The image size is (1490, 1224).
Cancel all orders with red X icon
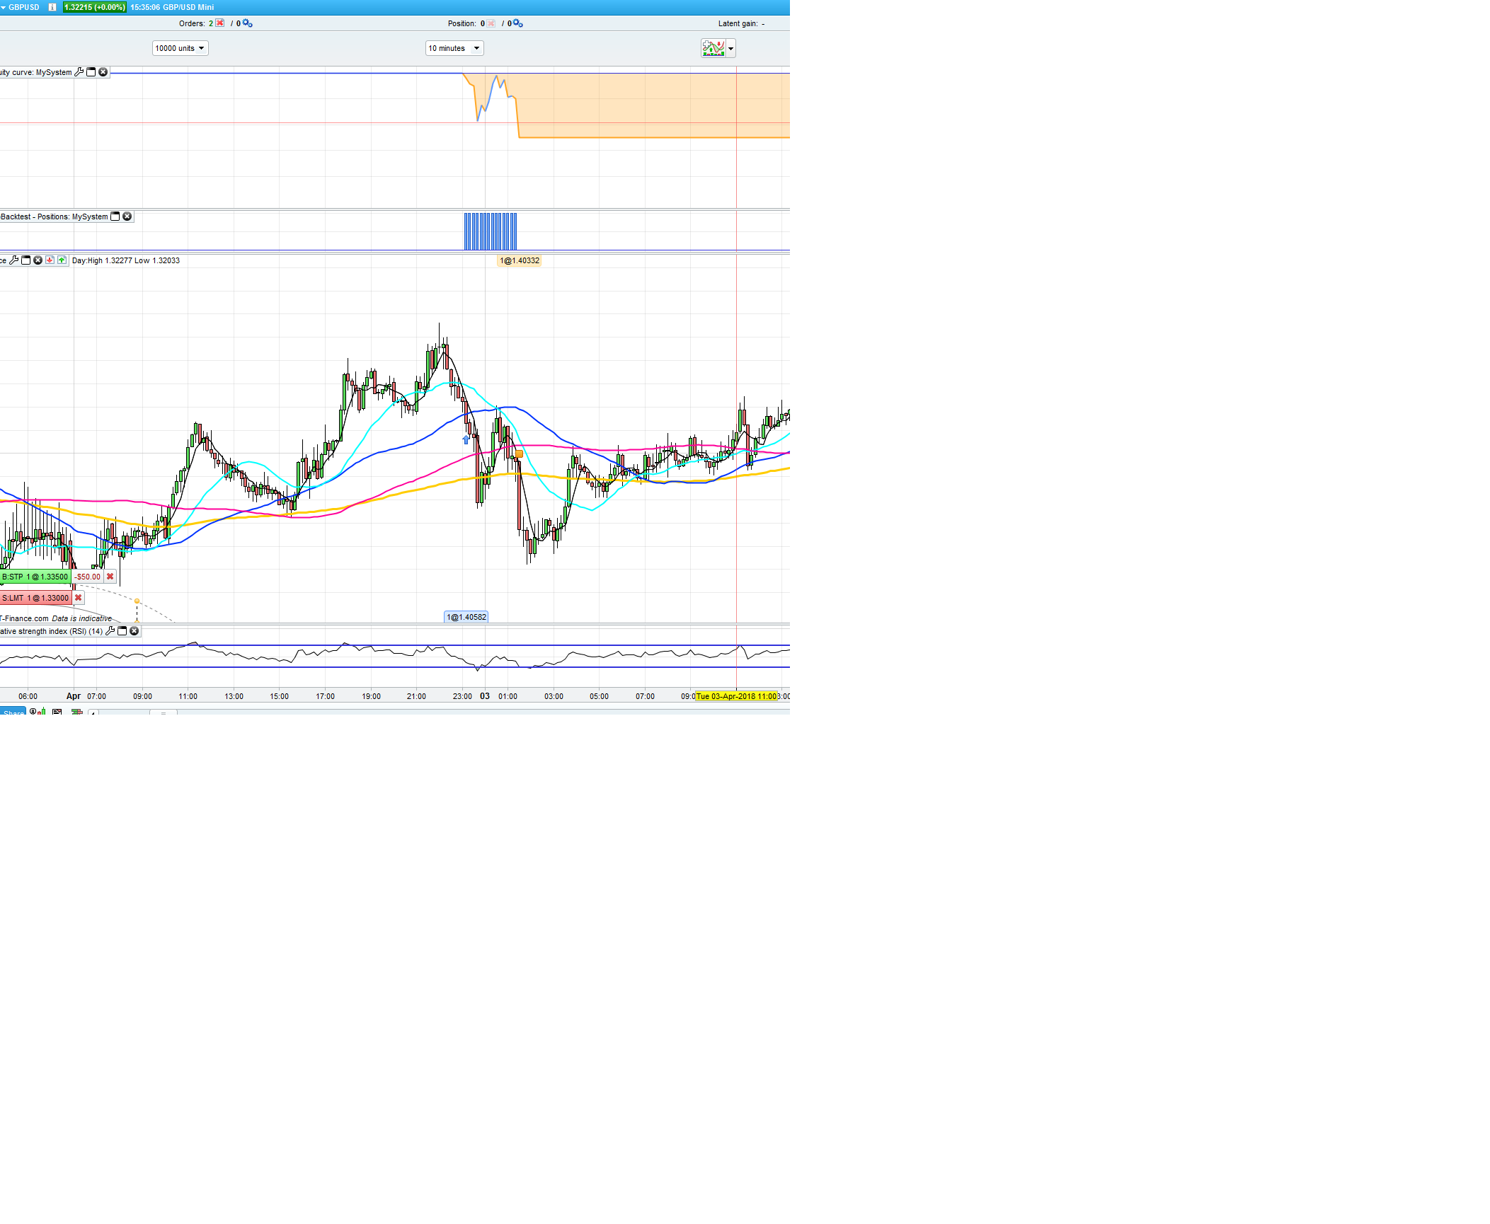220,23
